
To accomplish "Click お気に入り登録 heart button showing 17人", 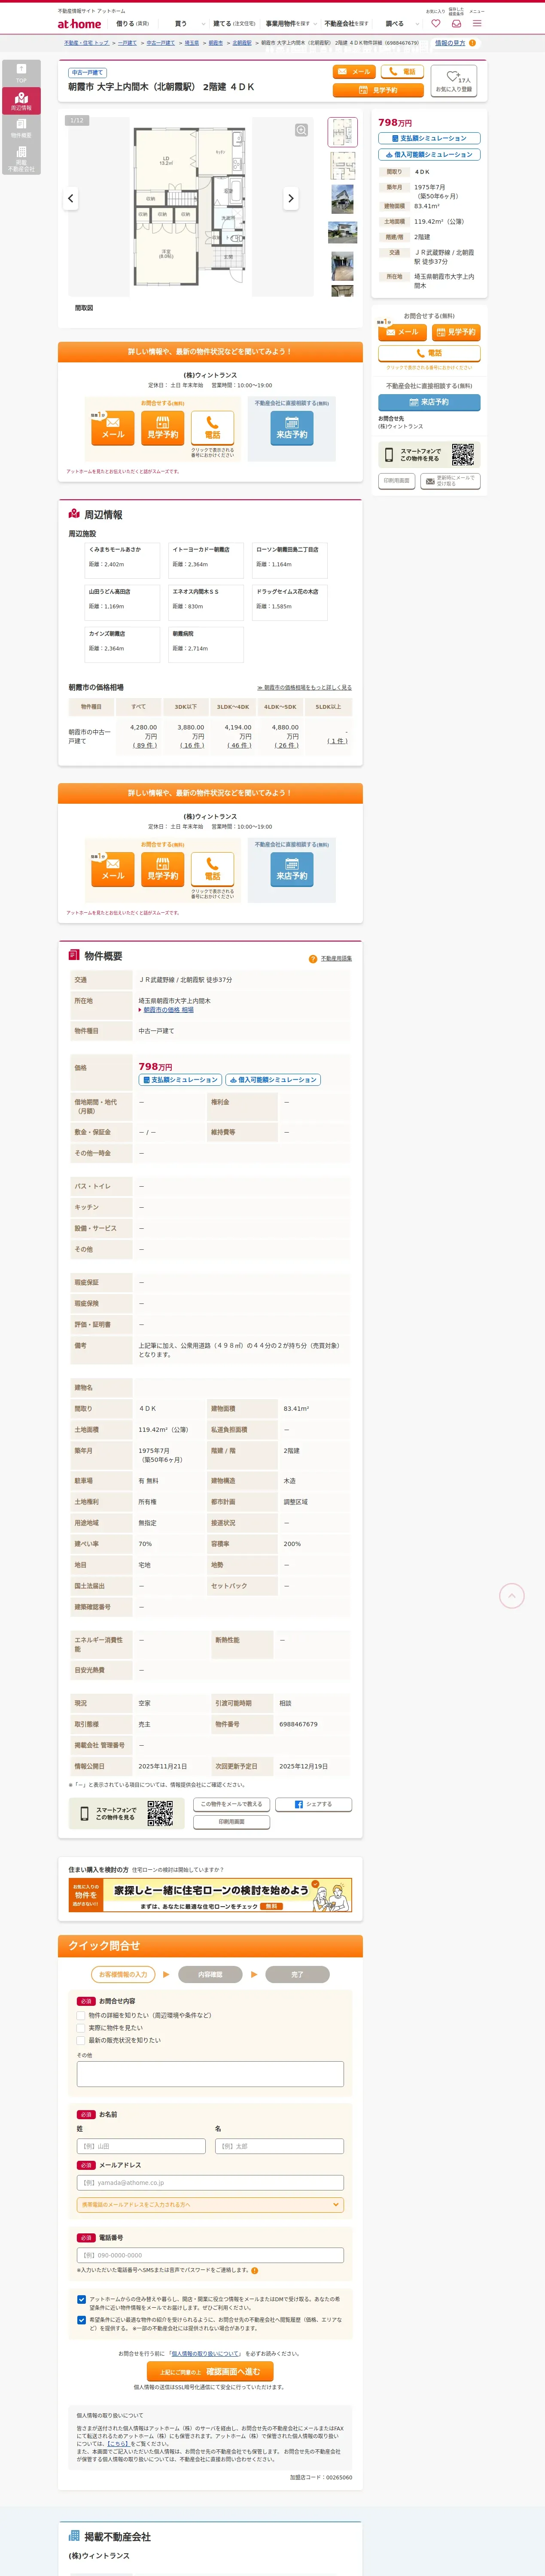I will 453,81.
